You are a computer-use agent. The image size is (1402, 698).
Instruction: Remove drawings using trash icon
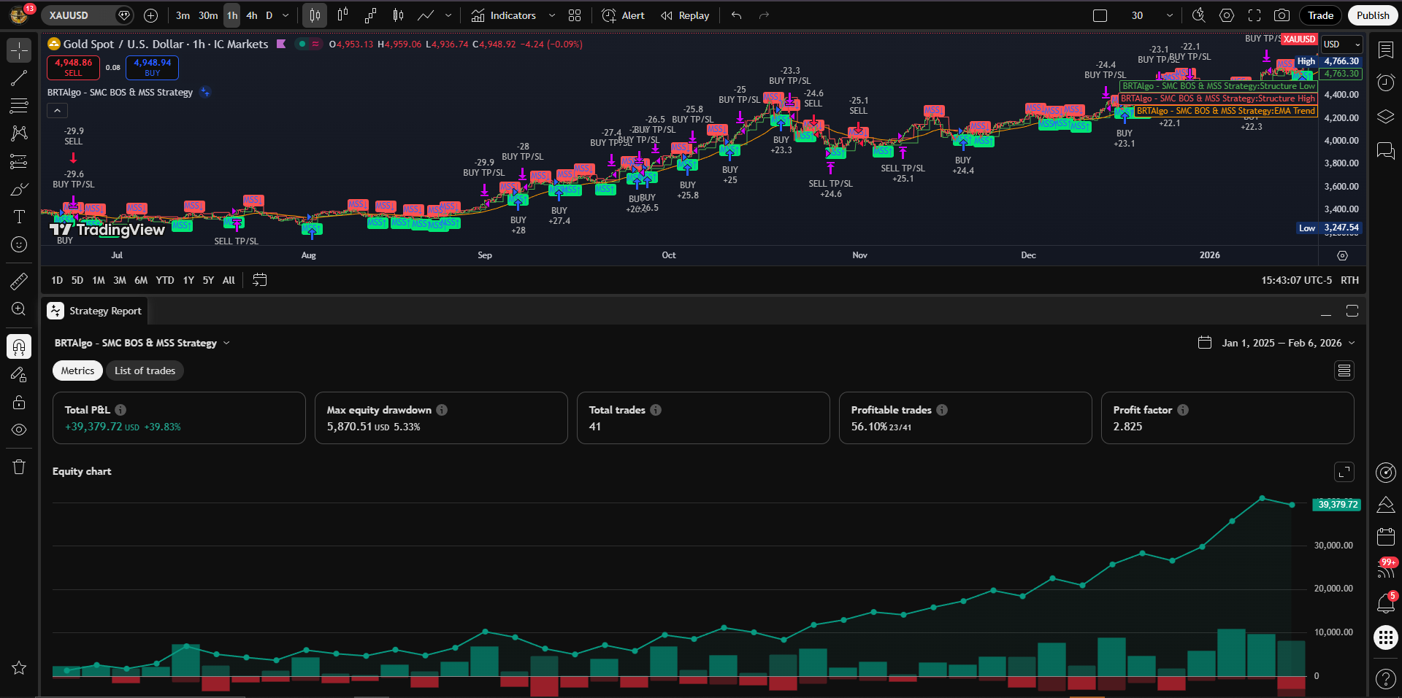click(x=19, y=467)
